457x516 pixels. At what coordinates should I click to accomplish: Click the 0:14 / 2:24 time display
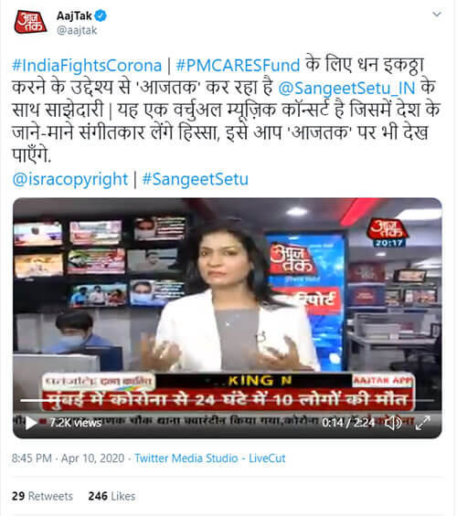(x=348, y=423)
